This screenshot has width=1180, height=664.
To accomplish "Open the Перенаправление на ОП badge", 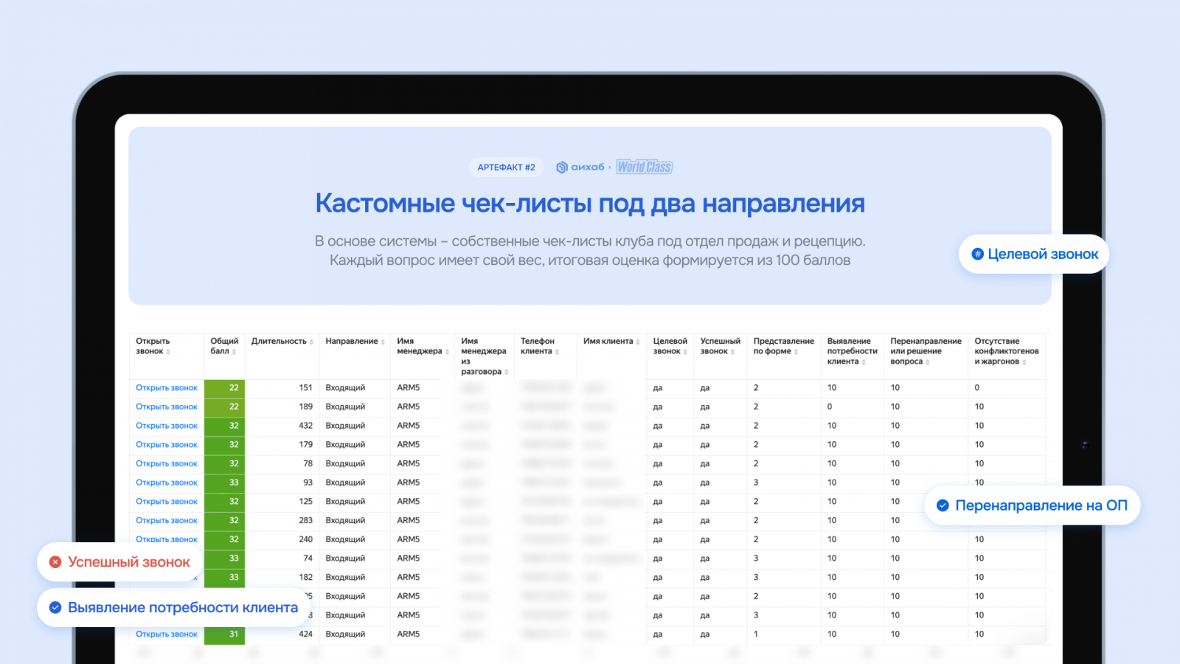I will click(1032, 505).
